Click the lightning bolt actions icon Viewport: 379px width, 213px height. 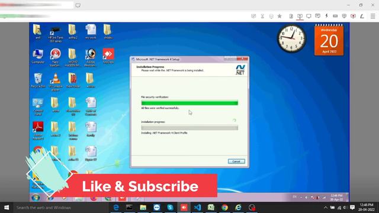tap(326, 16)
